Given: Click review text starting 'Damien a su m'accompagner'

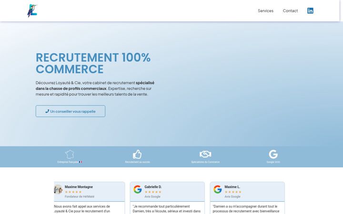Looking at the screenshot, I should click(246, 209).
